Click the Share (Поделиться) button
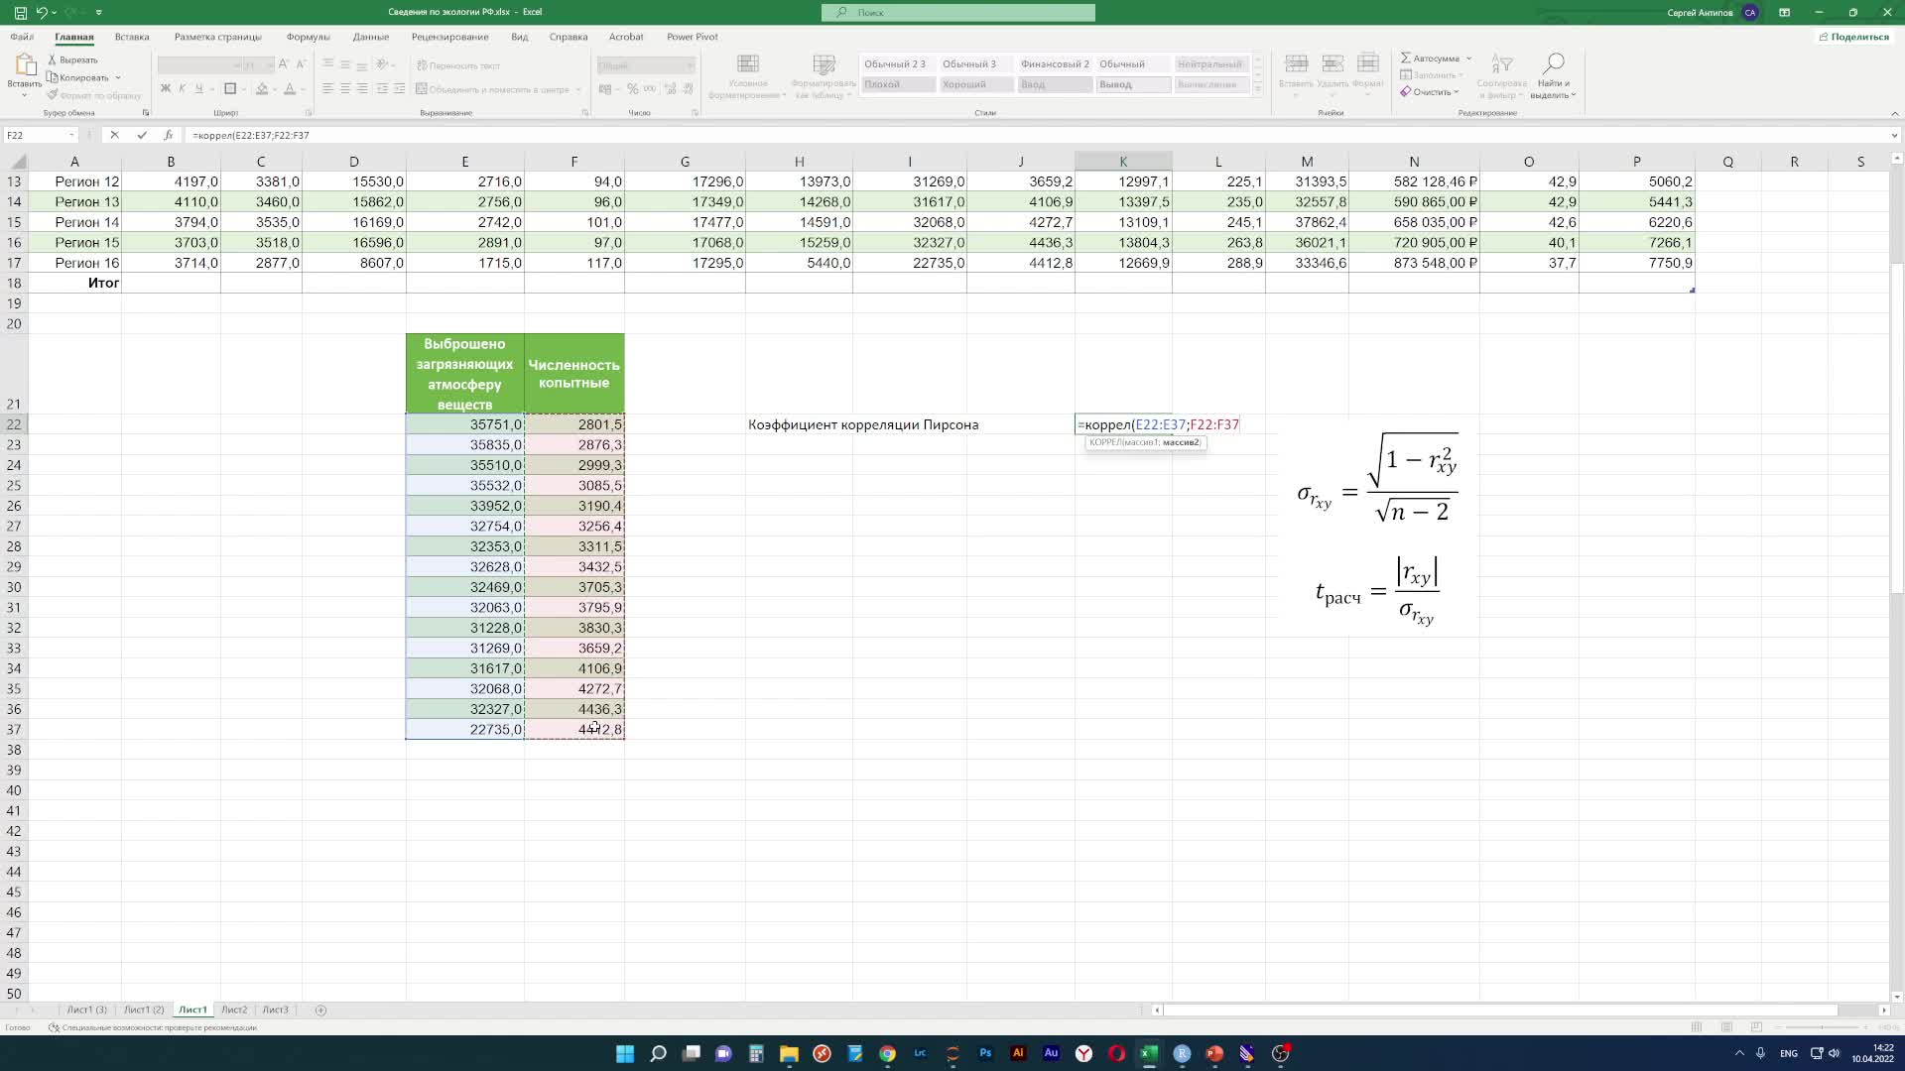The width and height of the screenshot is (1905, 1071). tap(1853, 37)
